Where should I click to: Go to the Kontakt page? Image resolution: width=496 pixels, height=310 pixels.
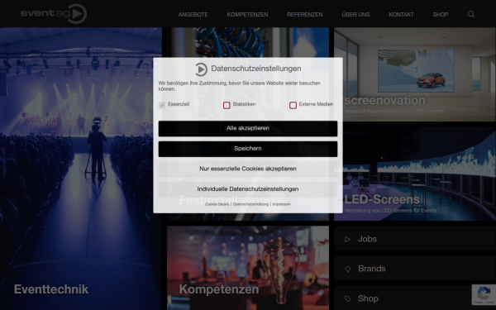(401, 15)
